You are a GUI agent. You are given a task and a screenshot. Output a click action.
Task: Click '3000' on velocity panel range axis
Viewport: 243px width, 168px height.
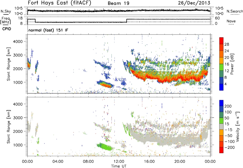tap(18, 118)
